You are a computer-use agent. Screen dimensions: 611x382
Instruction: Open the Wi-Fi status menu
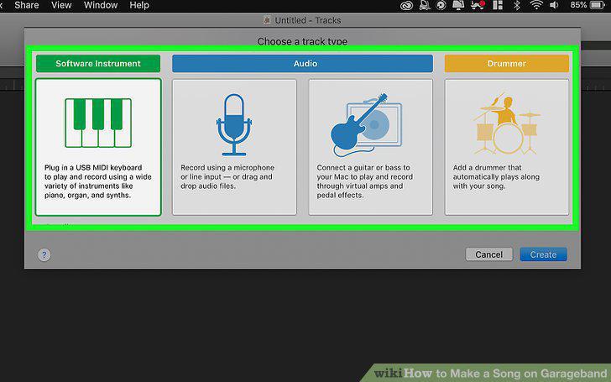[x=536, y=5]
